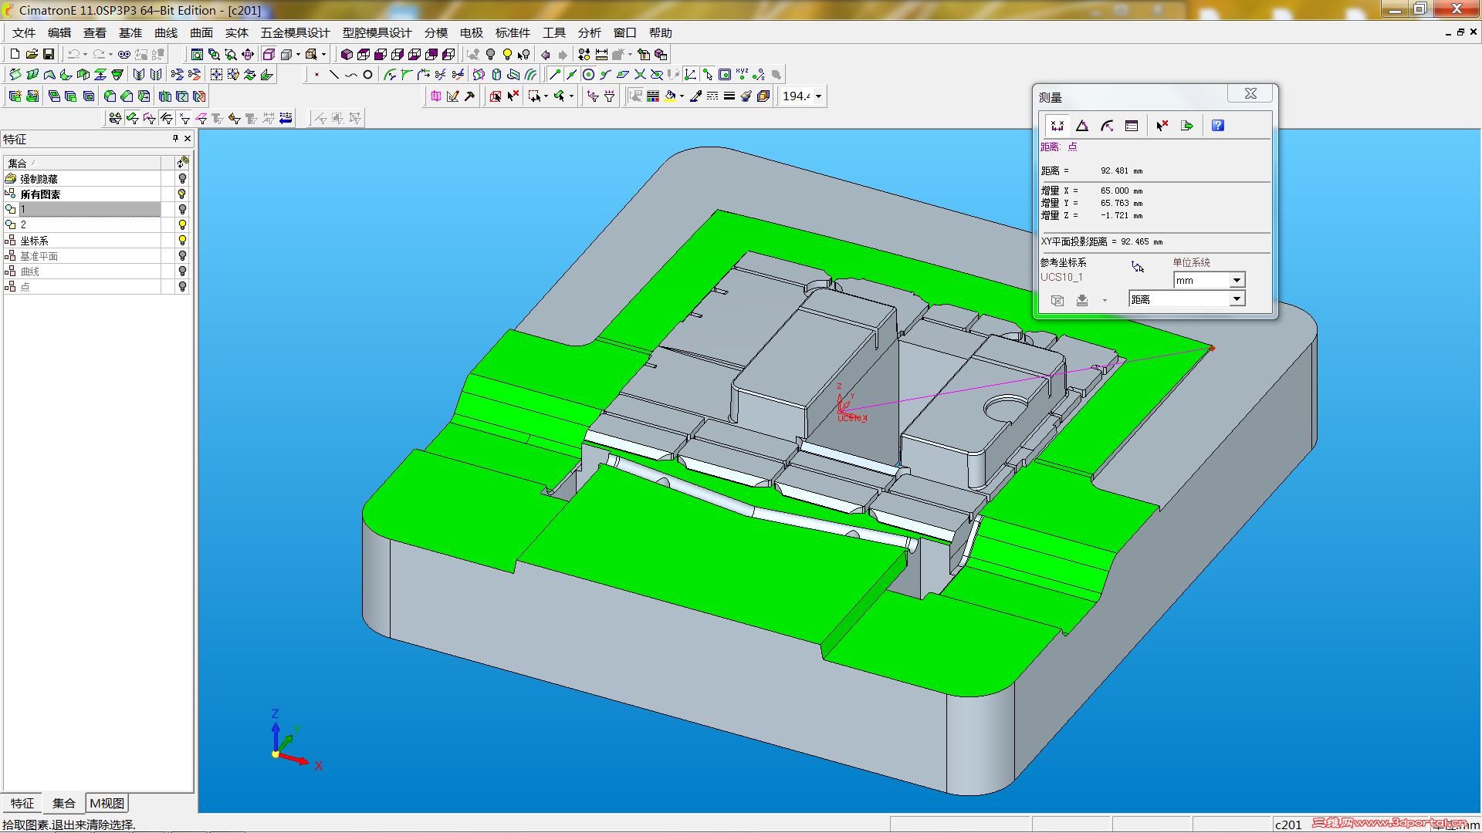Toggle visibility bulb for 坐标系 row
Screen dimensions: 1482x833
point(182,240)
